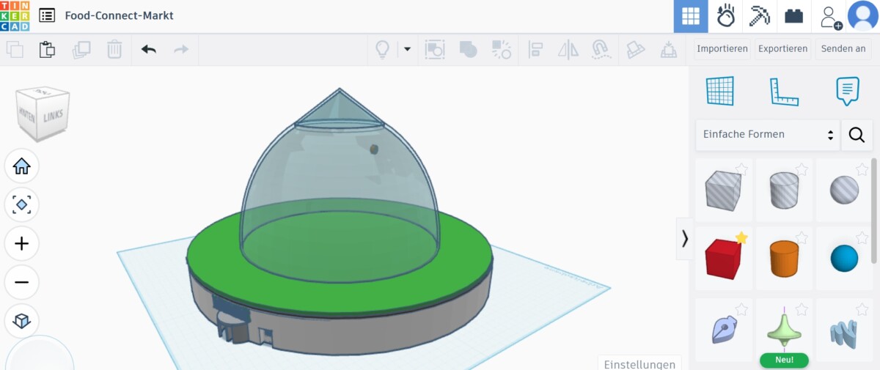Click the view cube LINKS face
880x370 pixels.
53,116
